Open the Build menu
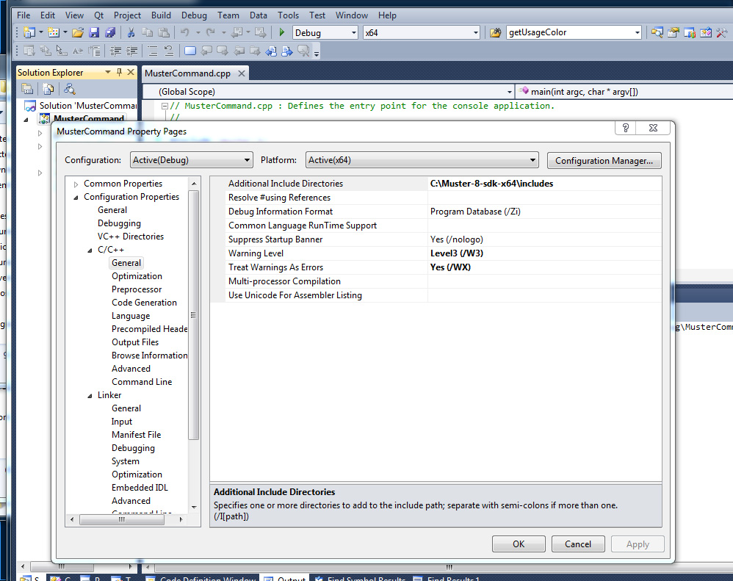 [161, 15]
